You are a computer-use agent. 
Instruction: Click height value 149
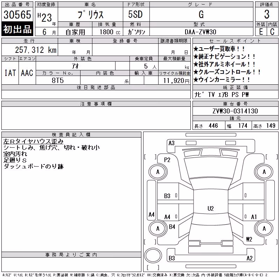[x=271, y=126]
